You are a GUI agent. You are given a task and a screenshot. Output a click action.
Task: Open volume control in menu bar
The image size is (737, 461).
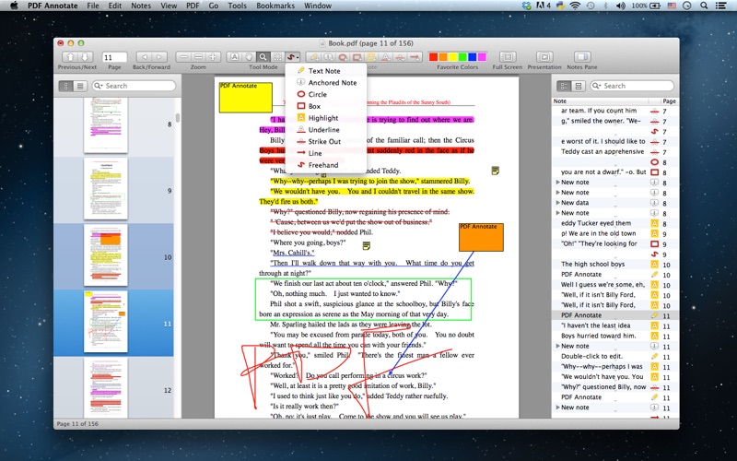tap(620, 6)
